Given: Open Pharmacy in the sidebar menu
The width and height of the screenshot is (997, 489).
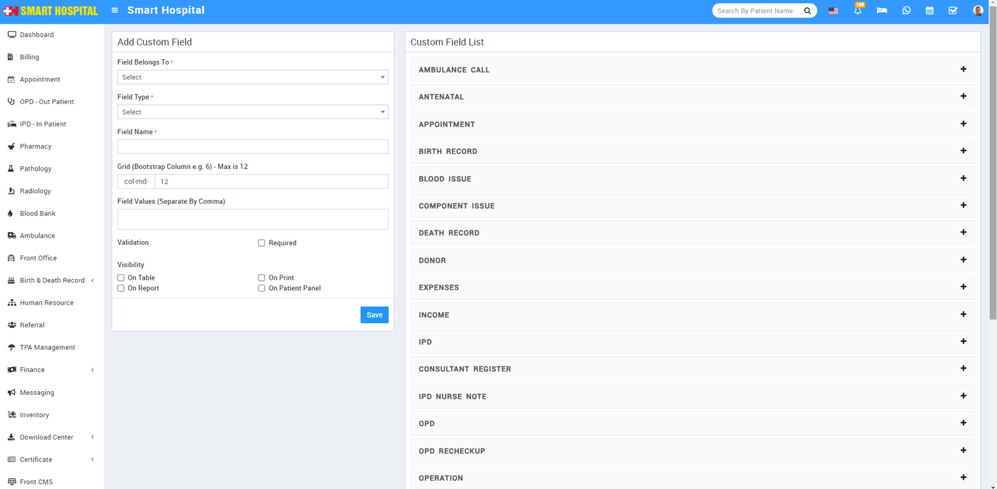Looking at the screenshot, I should pos(36,146).
